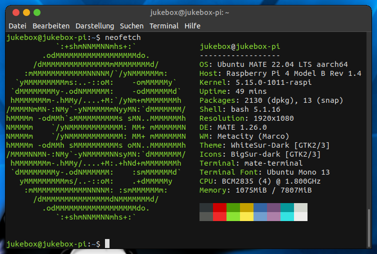Click the teal color block
Image resolution: width=377 pixels, height=254 pixels.
point(287,208)
